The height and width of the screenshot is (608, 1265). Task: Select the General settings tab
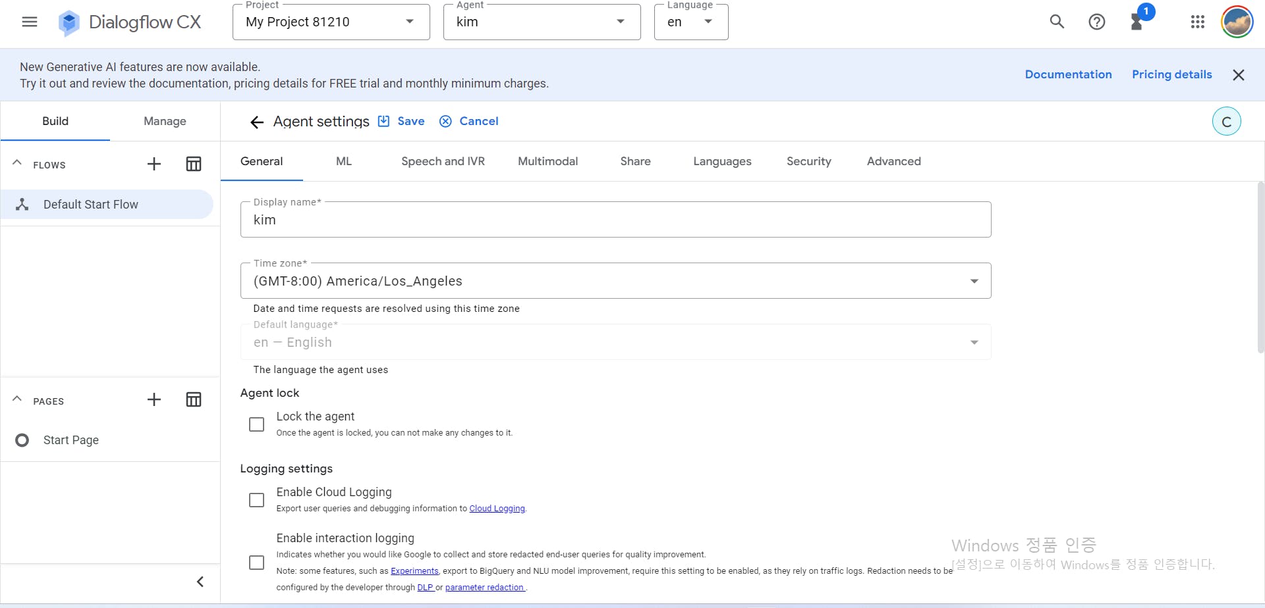click(x=262, y=161)
